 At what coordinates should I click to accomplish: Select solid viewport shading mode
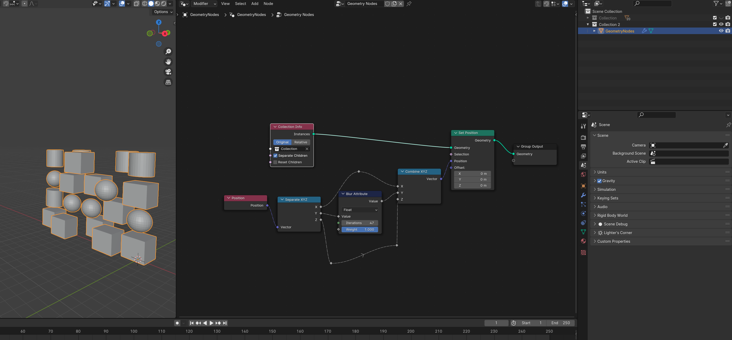click(x=151, y=4)
